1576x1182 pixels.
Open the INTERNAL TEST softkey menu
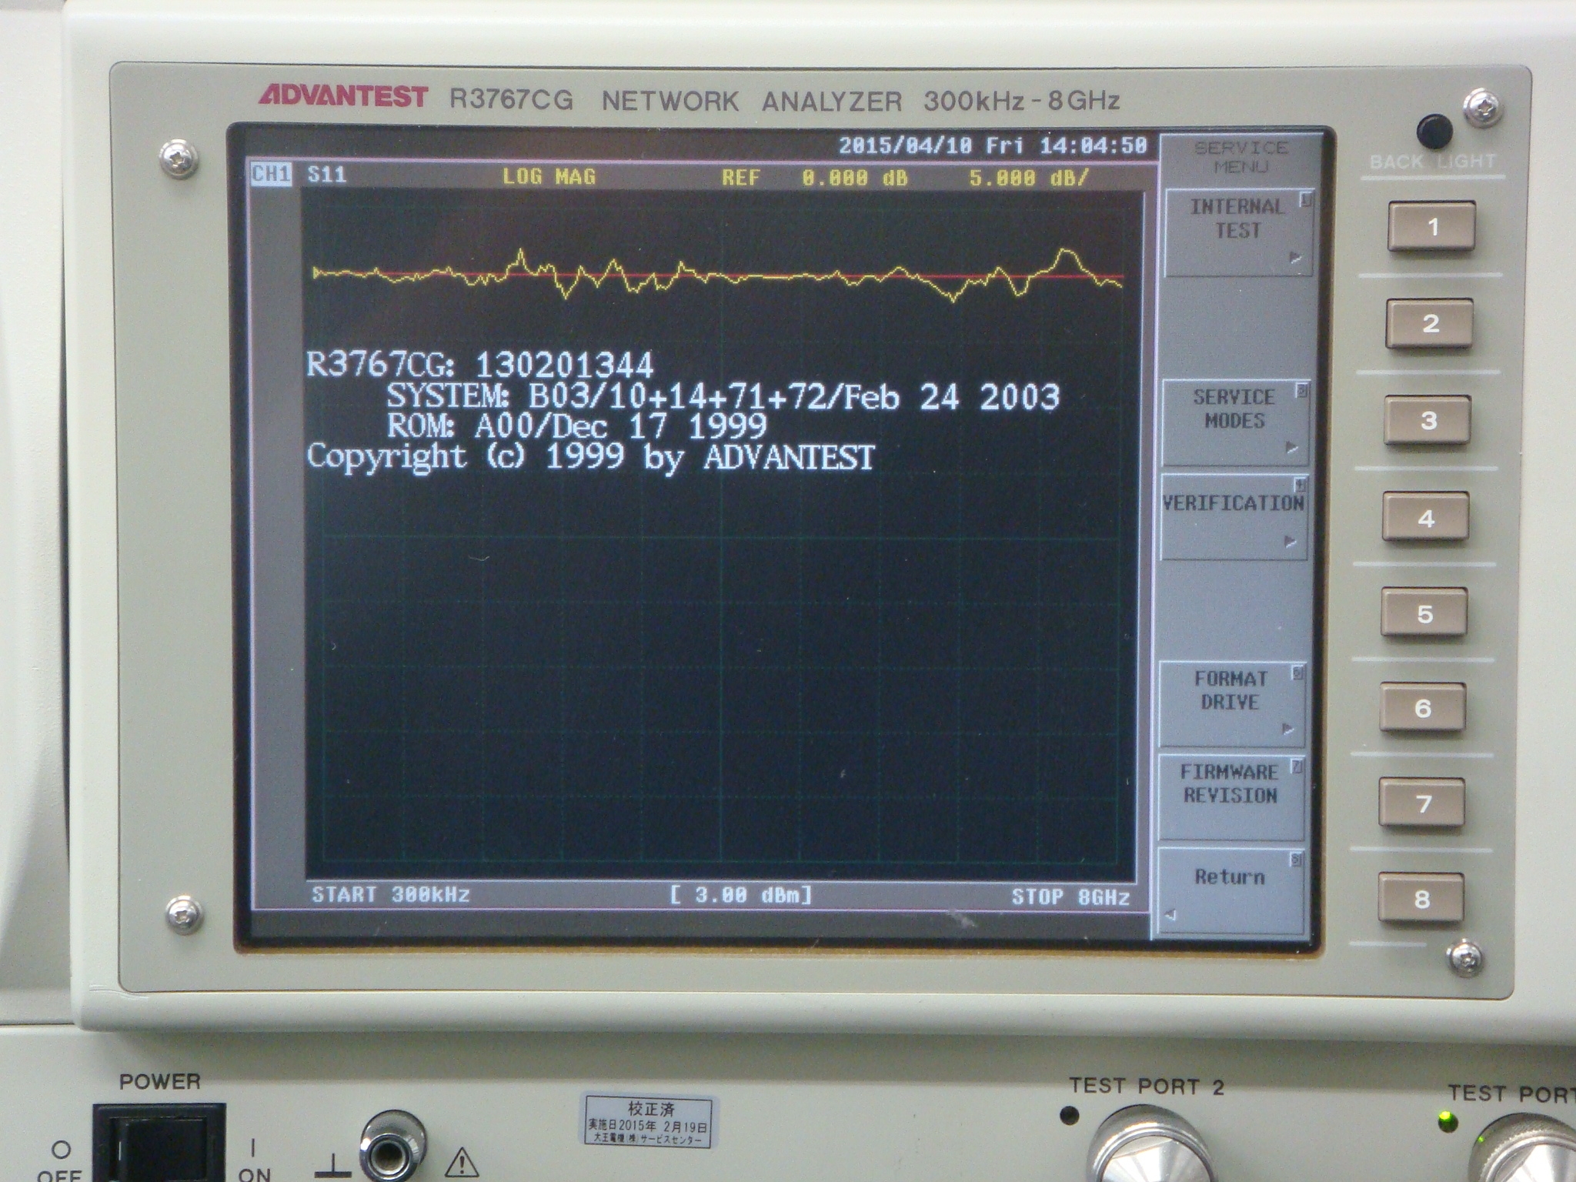pos(1237,232)
